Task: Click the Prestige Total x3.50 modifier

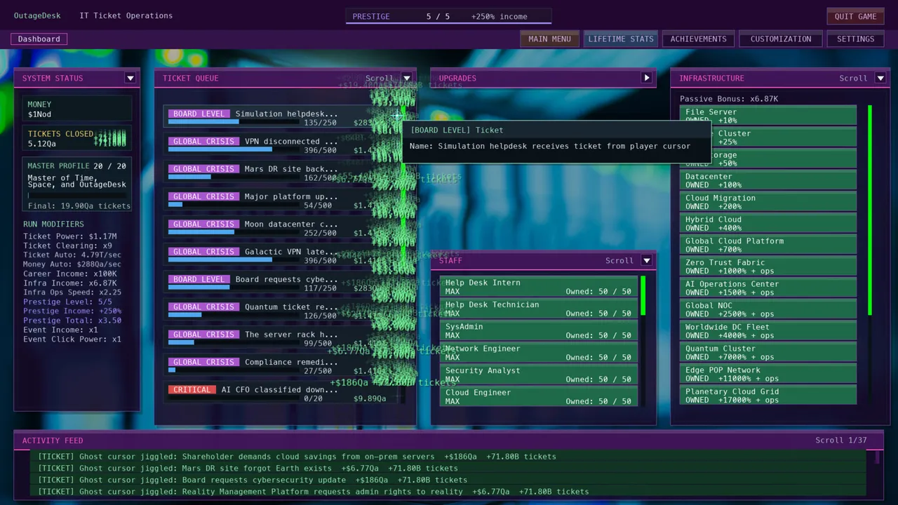Action: click(72, 321)
